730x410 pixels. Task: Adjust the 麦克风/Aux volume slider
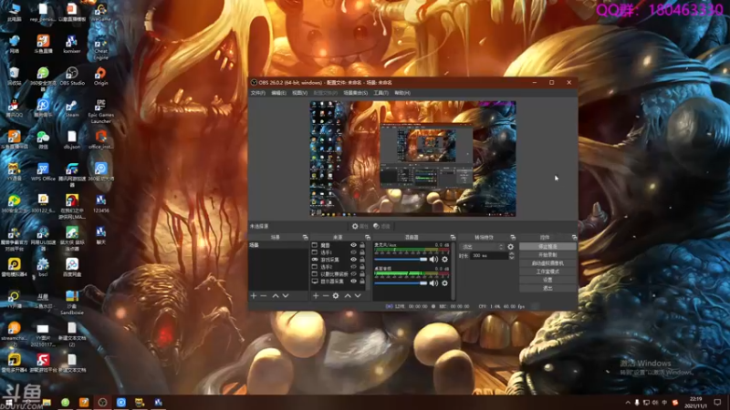pyautogui.click(x=401, y=260)
